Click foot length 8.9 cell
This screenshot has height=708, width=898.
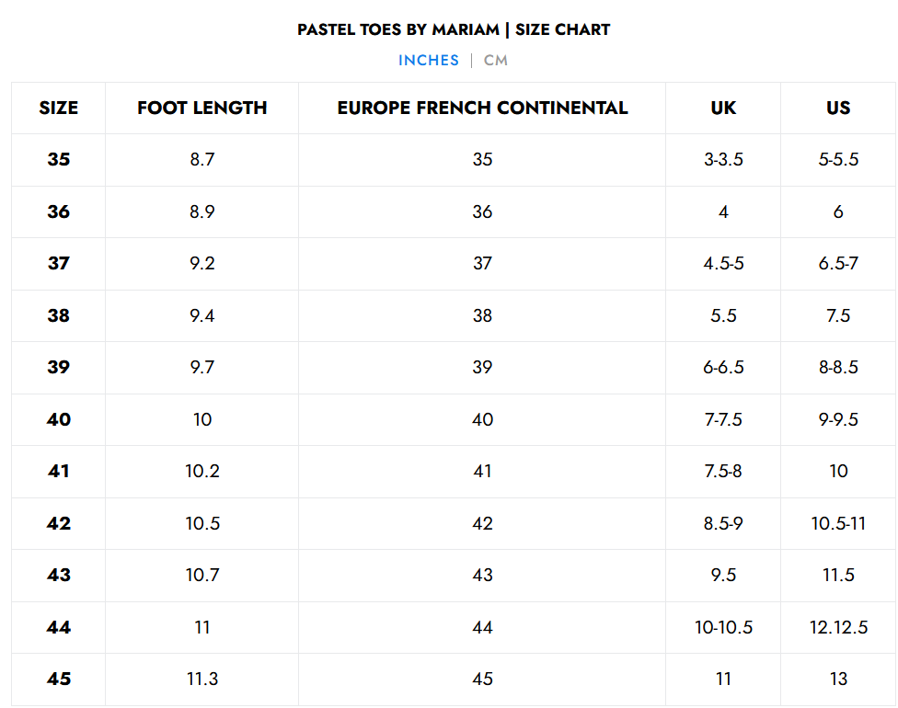[x=202, y=211]
